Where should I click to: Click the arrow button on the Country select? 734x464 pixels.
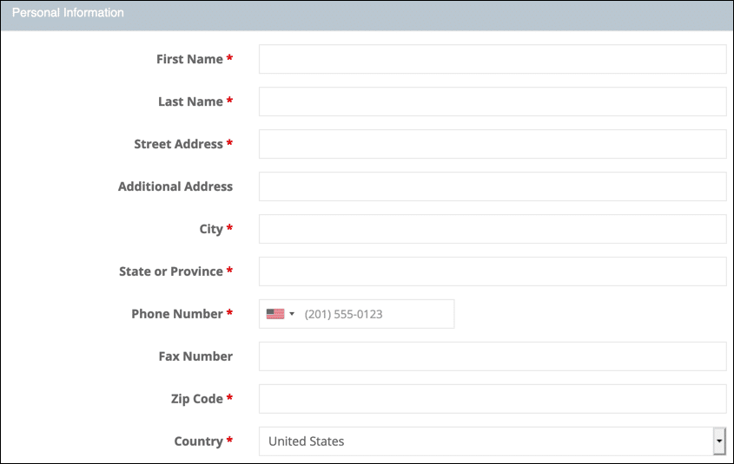pyautogui.click(x=719, y=441)
